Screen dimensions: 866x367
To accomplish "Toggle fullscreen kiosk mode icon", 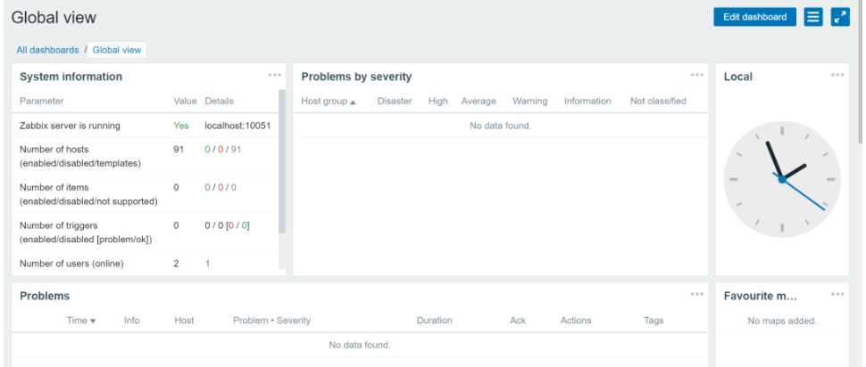I will pos(839,17).
